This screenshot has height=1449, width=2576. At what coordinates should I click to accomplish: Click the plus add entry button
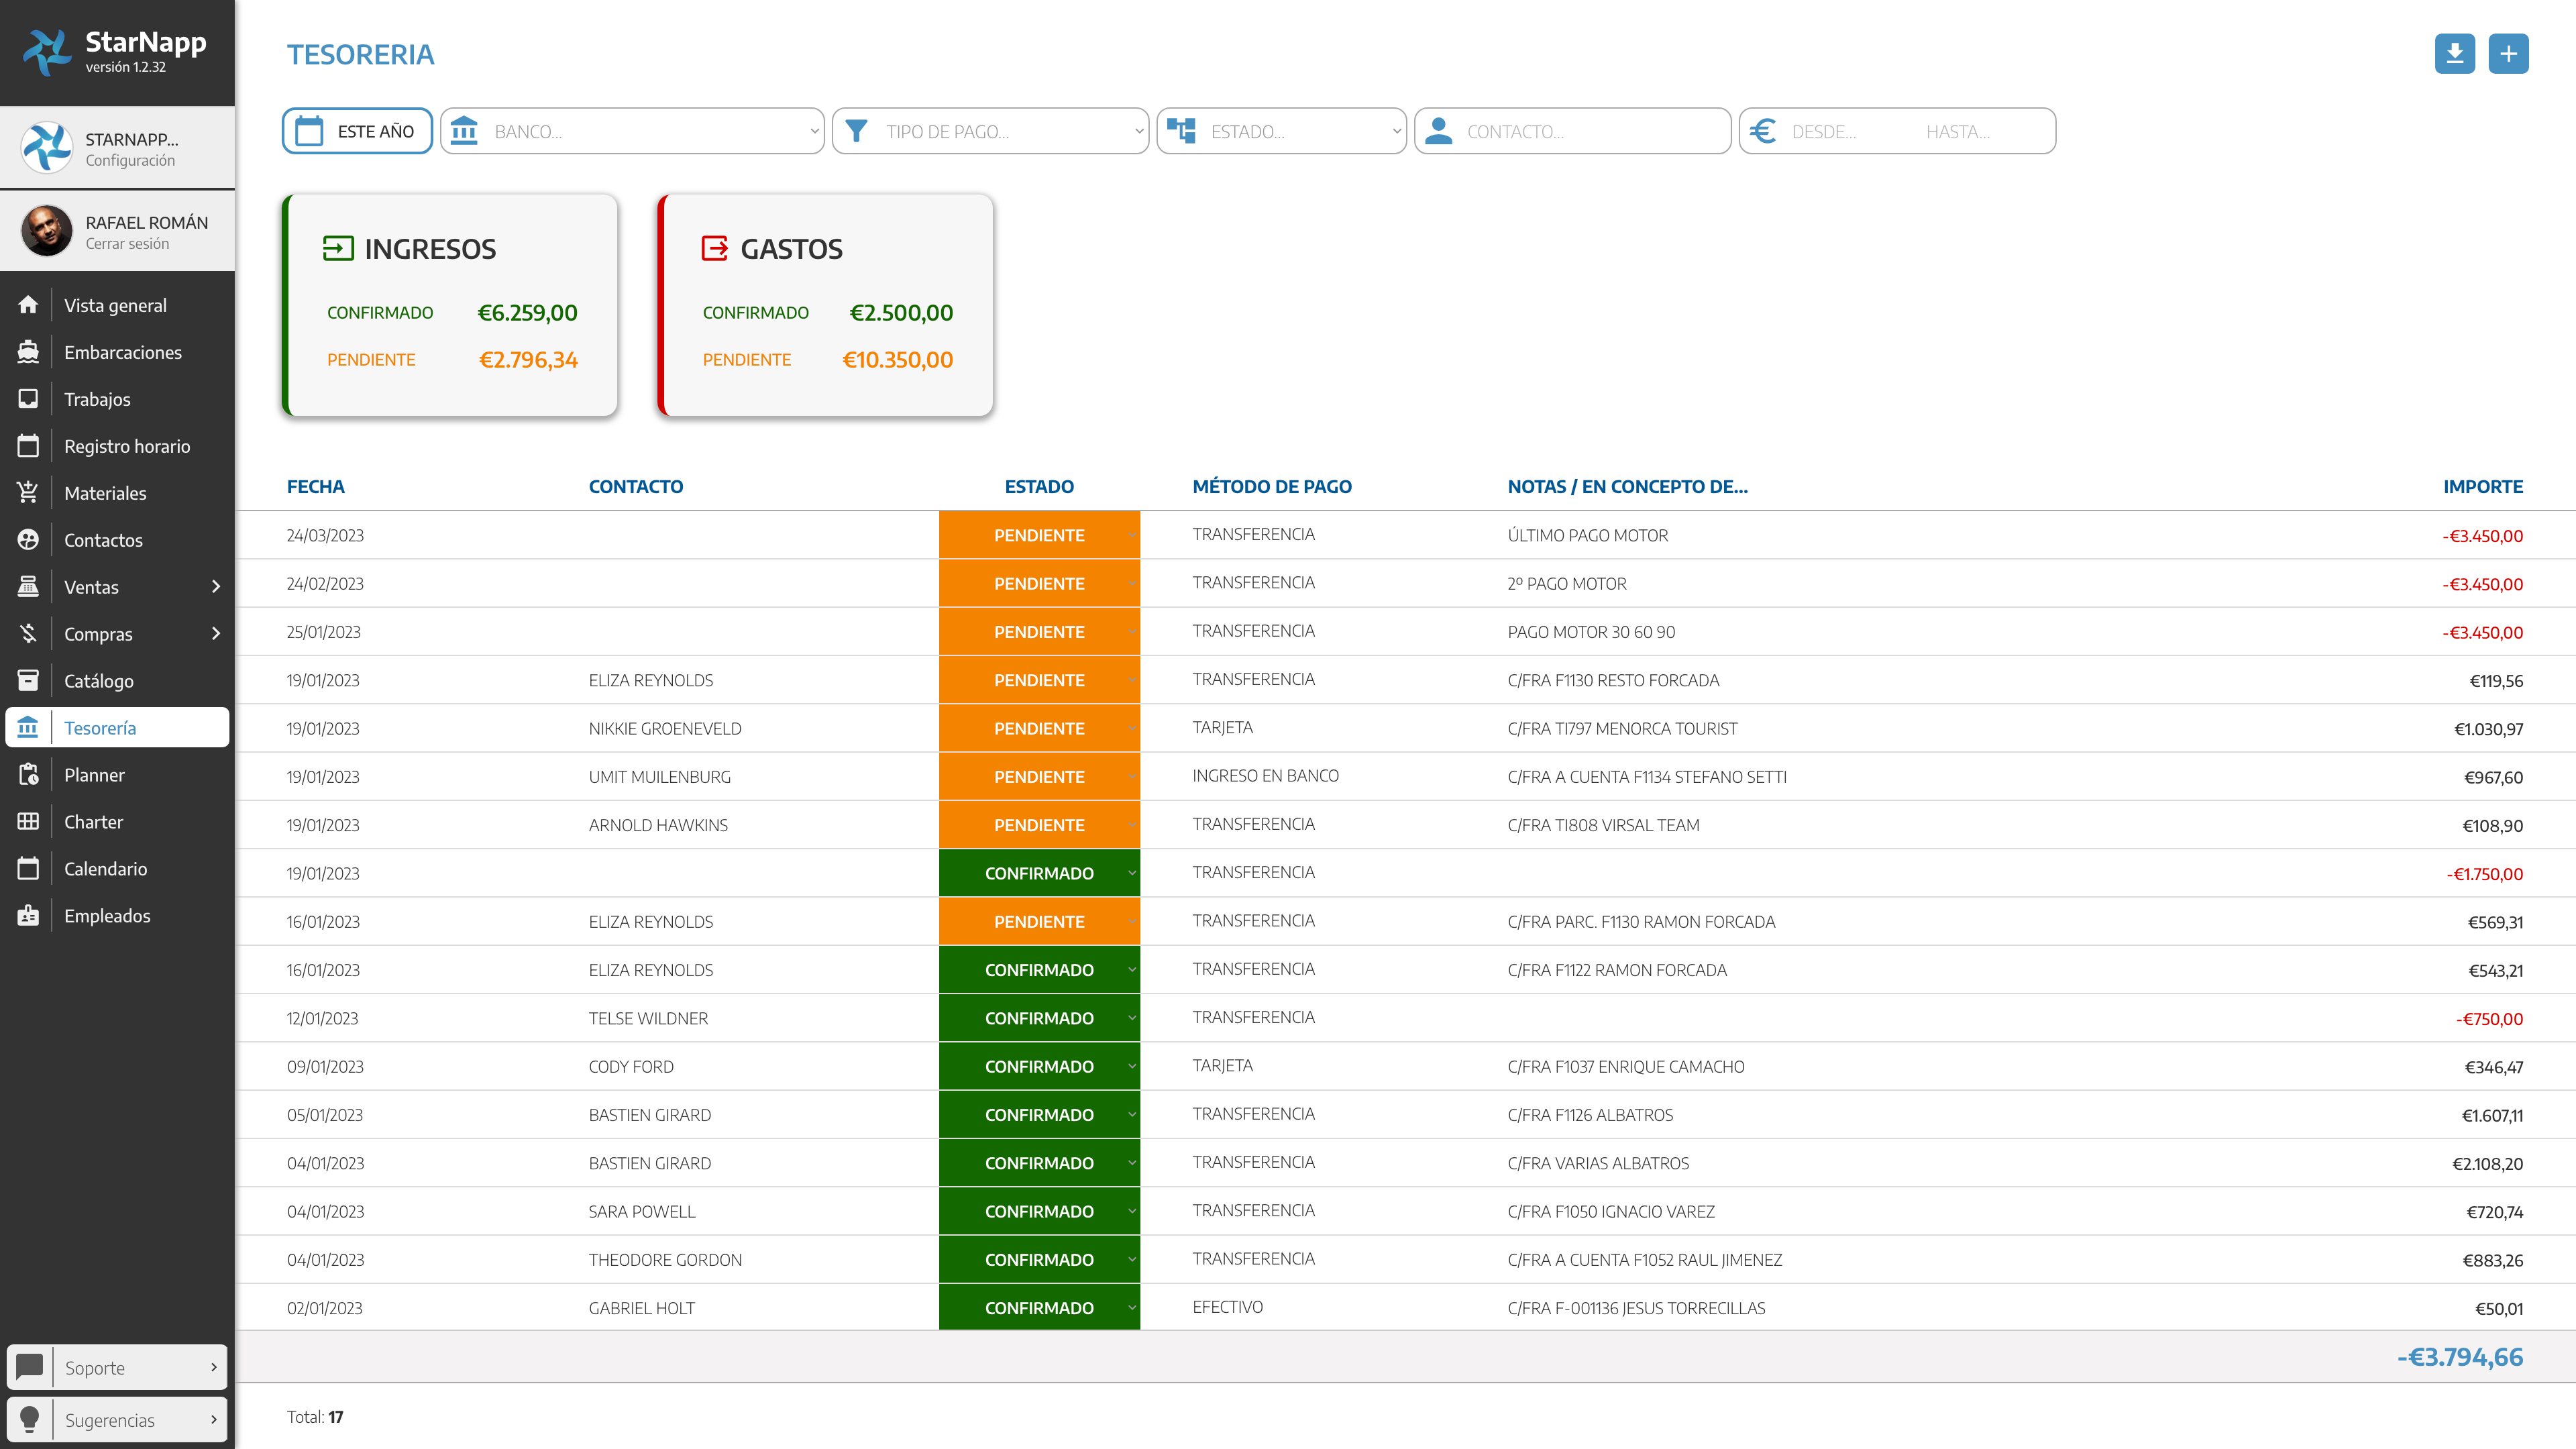[x=2508, y=54]
